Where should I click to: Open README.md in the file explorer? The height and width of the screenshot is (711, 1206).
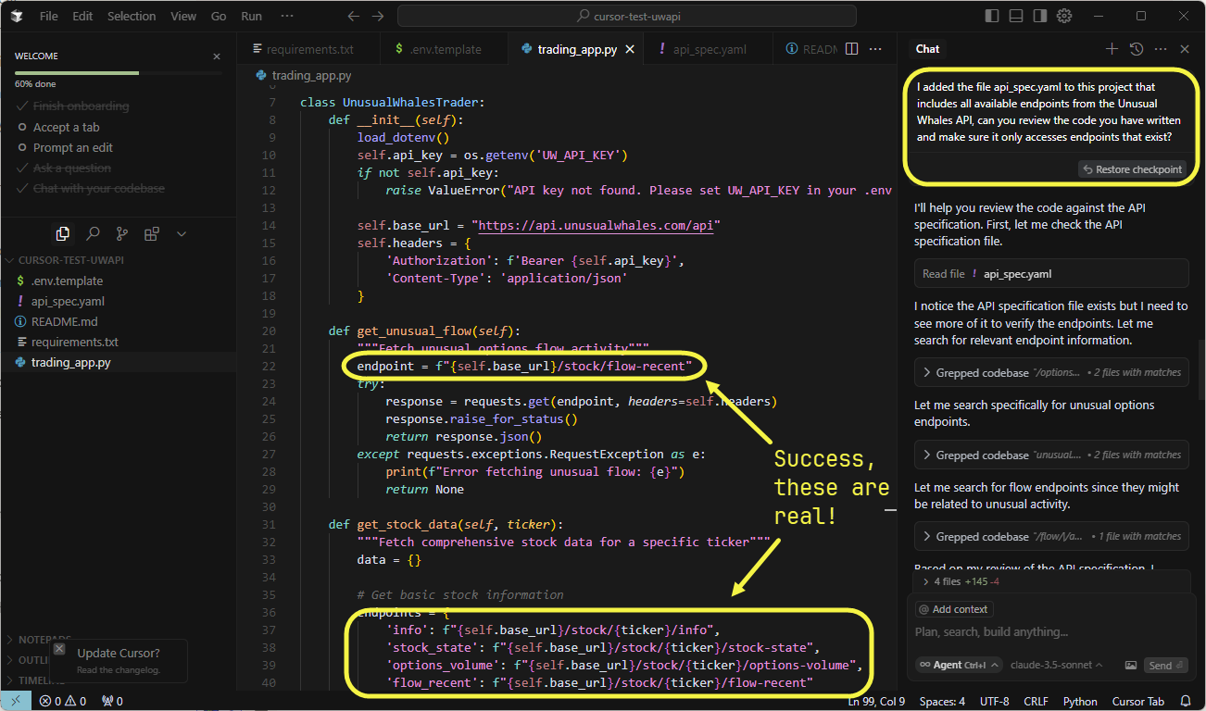click(x=64, y=321)
